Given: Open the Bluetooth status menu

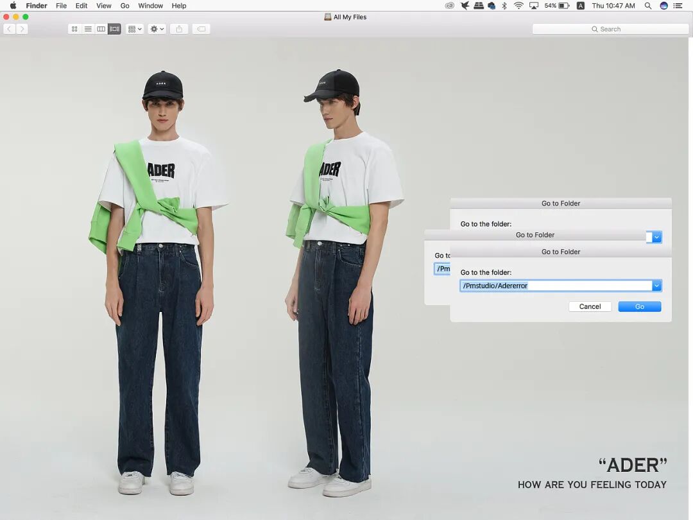Looking at the screenshot, I should click(x=504, y=6).
